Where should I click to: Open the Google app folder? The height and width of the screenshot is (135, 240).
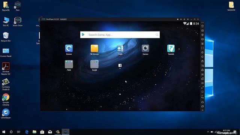(x=94, y=64)
